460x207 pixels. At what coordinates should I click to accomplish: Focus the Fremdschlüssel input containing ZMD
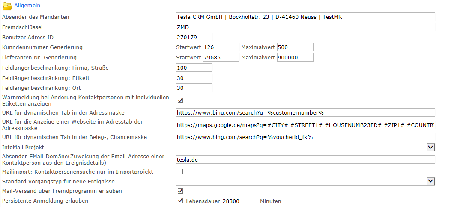click(x=305, y=27)
